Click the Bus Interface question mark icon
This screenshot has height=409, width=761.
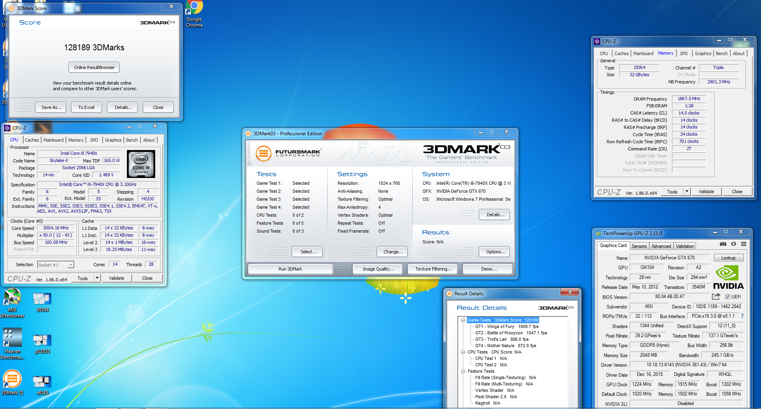742,316
